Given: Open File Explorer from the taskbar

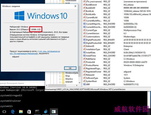Looking at the screenshot, I should 21,111.
